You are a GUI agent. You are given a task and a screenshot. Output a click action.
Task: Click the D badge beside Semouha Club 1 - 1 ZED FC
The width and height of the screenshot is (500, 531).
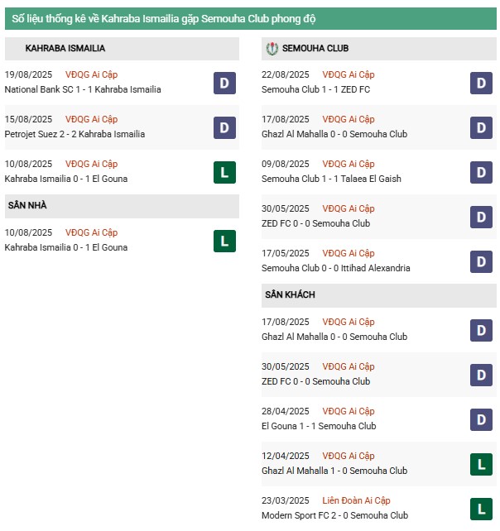click(x=481, y=83)
